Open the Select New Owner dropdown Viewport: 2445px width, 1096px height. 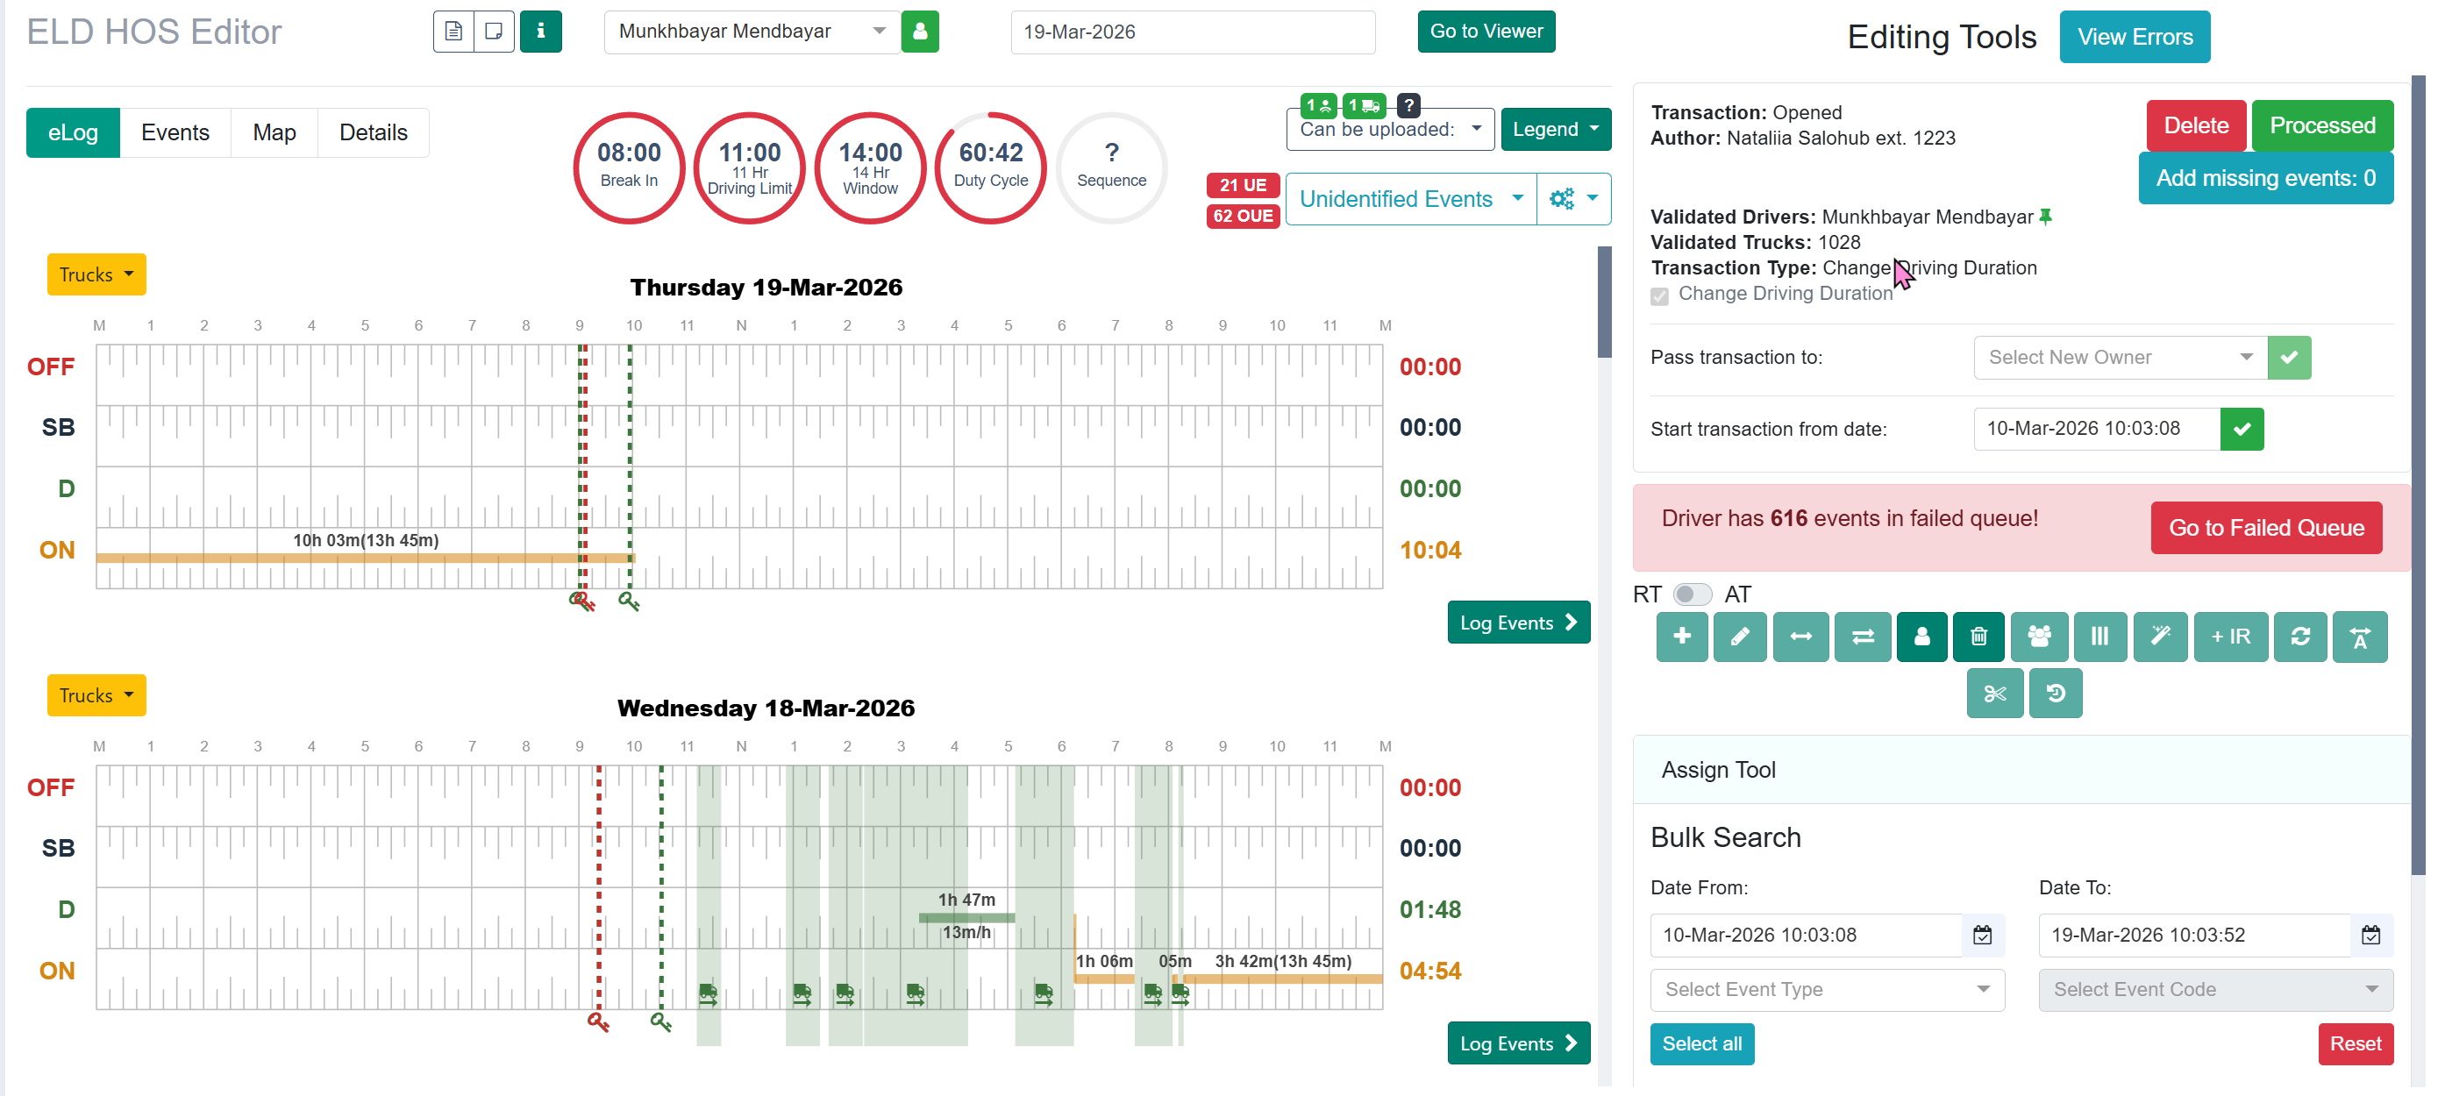click(2119, 358)
